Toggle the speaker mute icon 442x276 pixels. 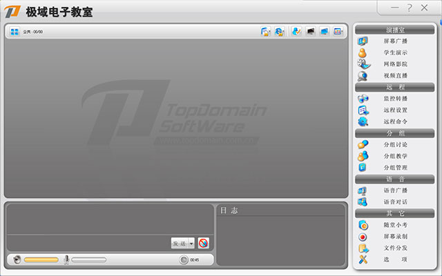17,259
